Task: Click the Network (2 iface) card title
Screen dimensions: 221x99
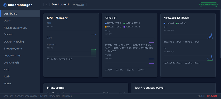Action: pos(176,18)
